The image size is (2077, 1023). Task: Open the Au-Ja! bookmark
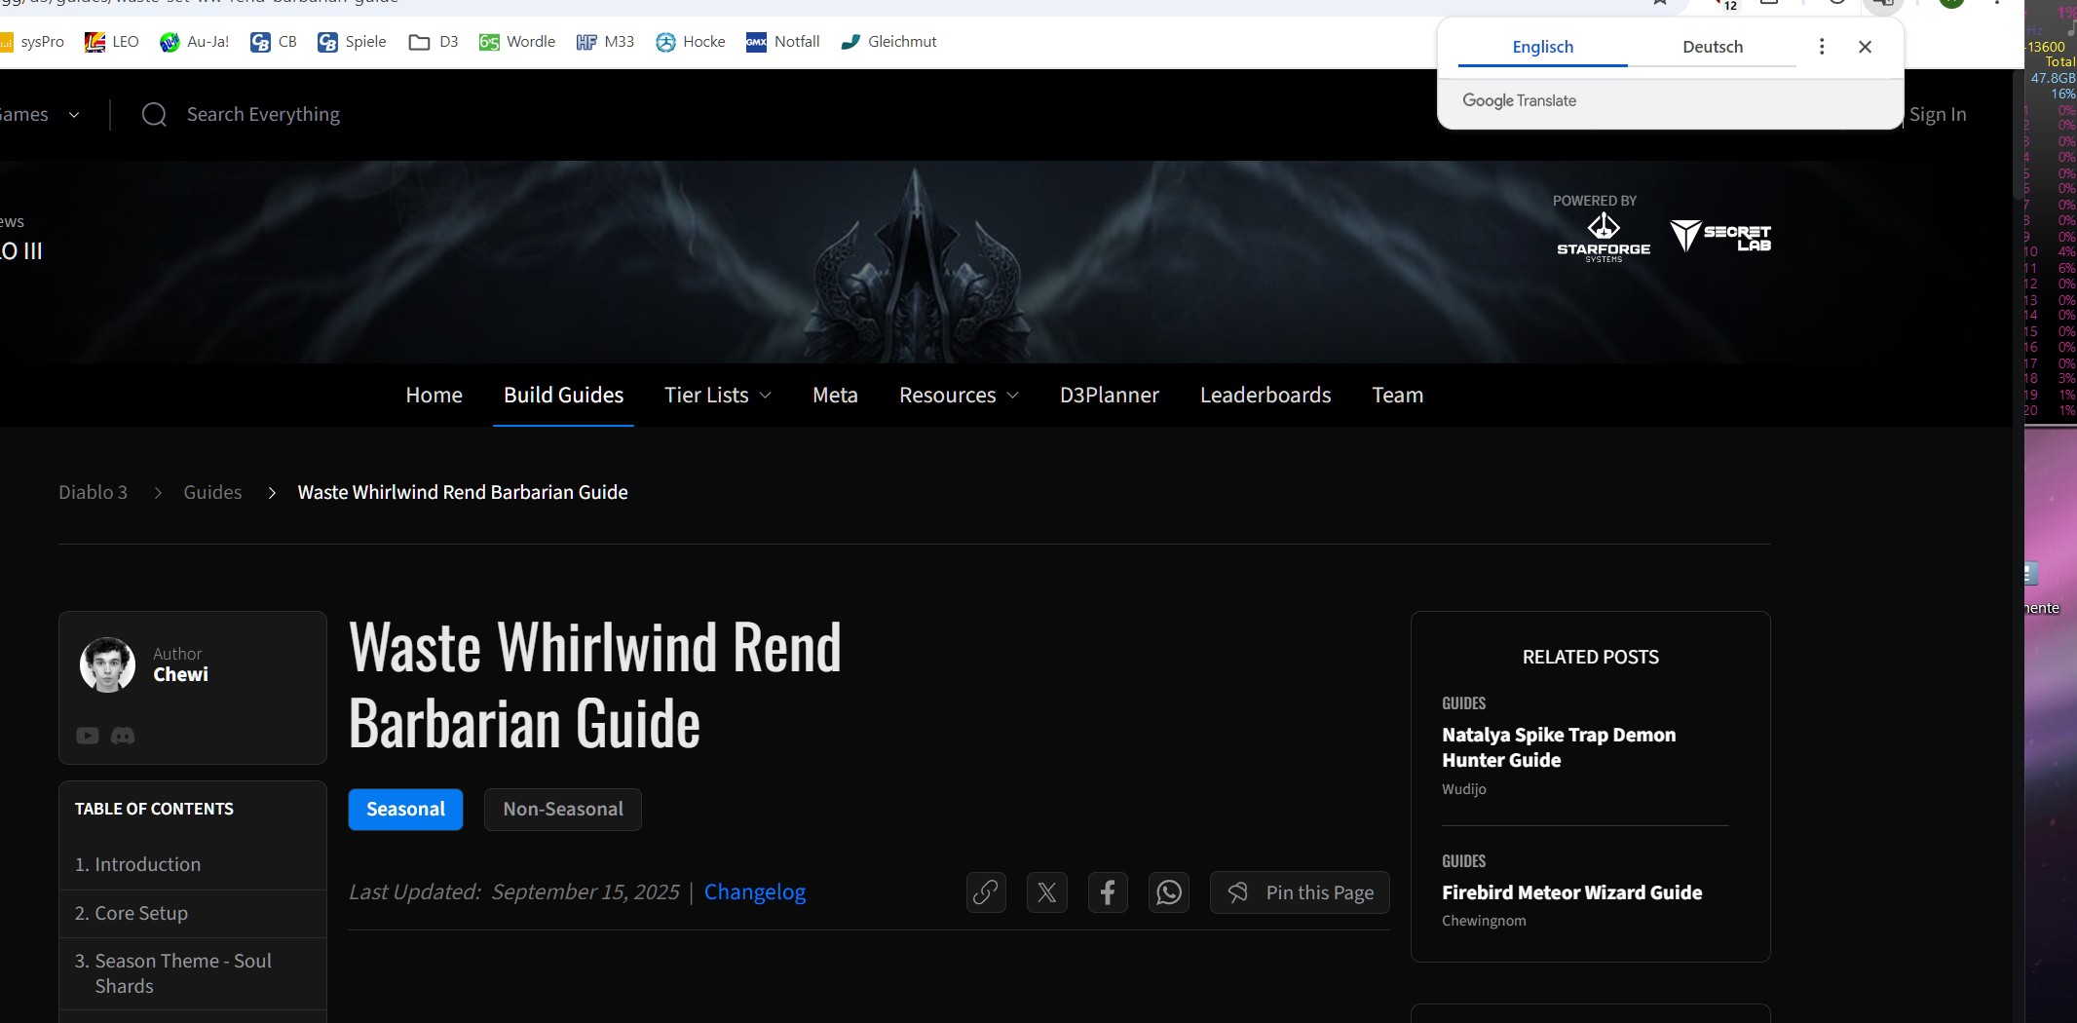[195, 42]
